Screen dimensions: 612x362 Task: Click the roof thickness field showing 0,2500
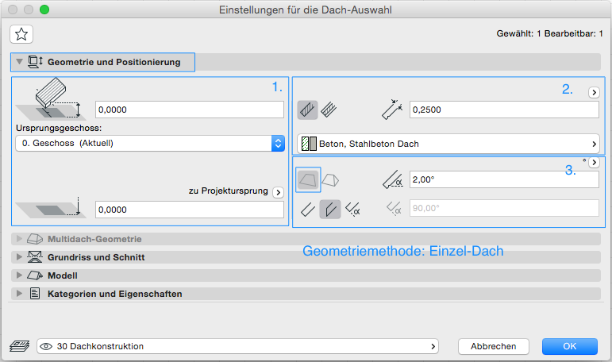click(502, 110)
